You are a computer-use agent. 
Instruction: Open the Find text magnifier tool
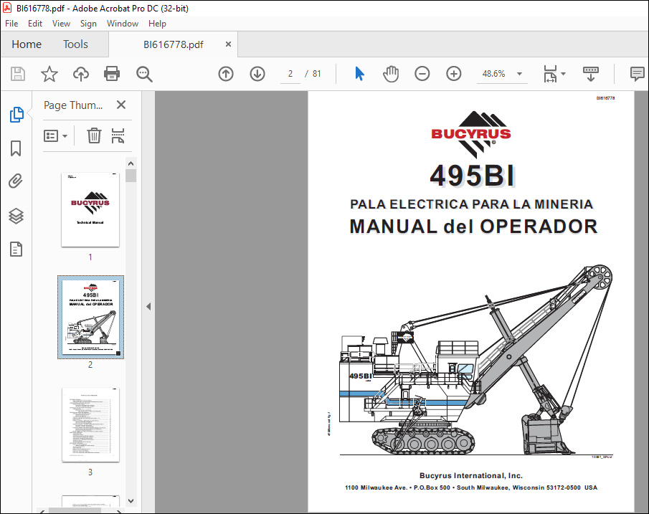pyautogui.click(x=144, y=74)
